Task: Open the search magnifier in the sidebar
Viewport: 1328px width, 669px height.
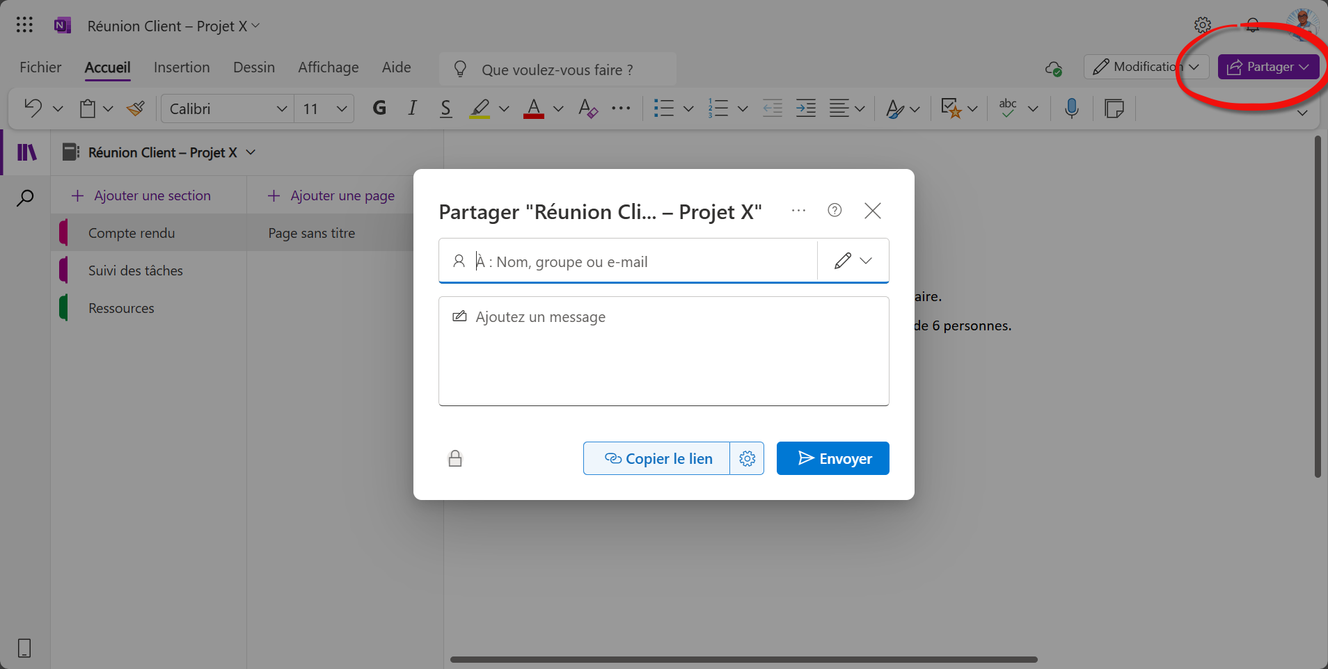Action: tap(25, 198)
